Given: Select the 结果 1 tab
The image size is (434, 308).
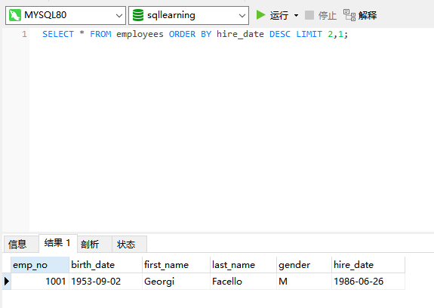Looking at the screenshot, I should pyautogui.click(x=58, y=243).
